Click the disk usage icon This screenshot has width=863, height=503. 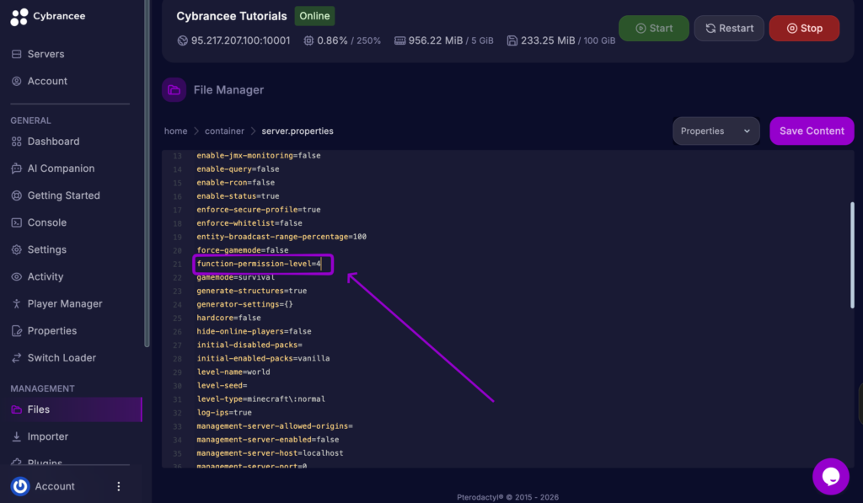point(512,40)
